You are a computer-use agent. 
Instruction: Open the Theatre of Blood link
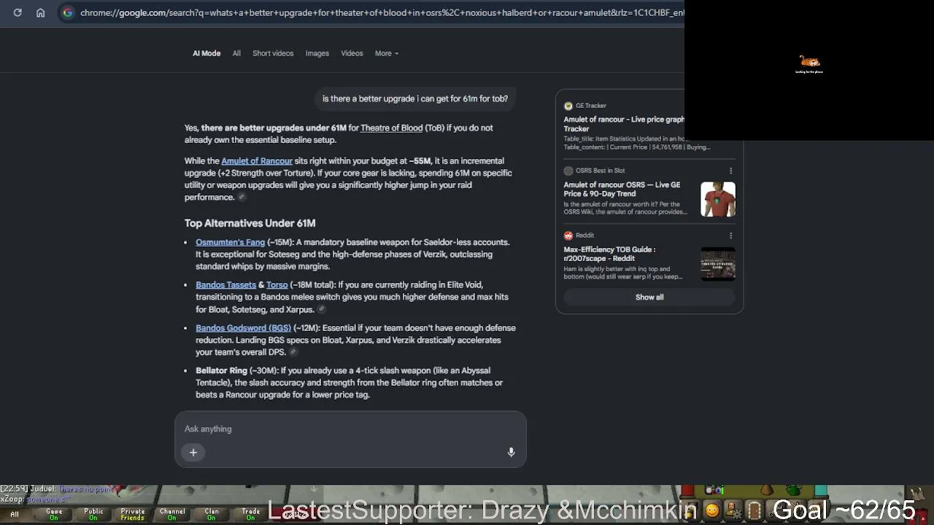click(391, 128)
